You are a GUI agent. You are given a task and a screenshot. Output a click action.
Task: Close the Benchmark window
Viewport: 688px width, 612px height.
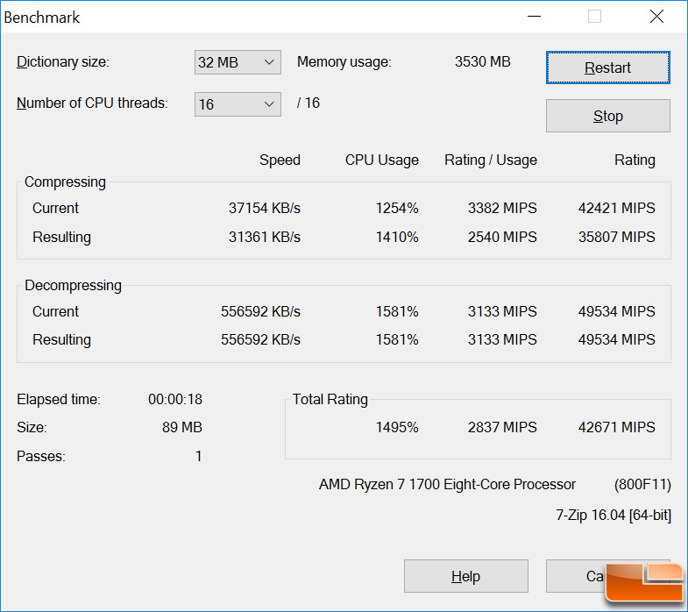656,17
